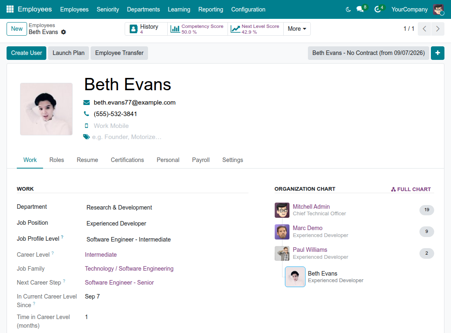Image resolution: width=451 pixels, height=333 pixels.
Task: Click the plus button beside contract status
Action: pyautogui.click(x=437, y=53)
